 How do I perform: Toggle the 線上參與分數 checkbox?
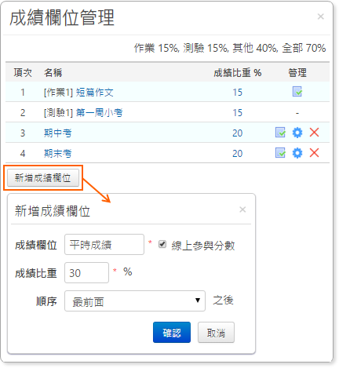(162, 244)
